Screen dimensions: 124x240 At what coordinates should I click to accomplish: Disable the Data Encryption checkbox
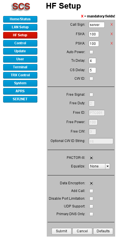[91, 183]
